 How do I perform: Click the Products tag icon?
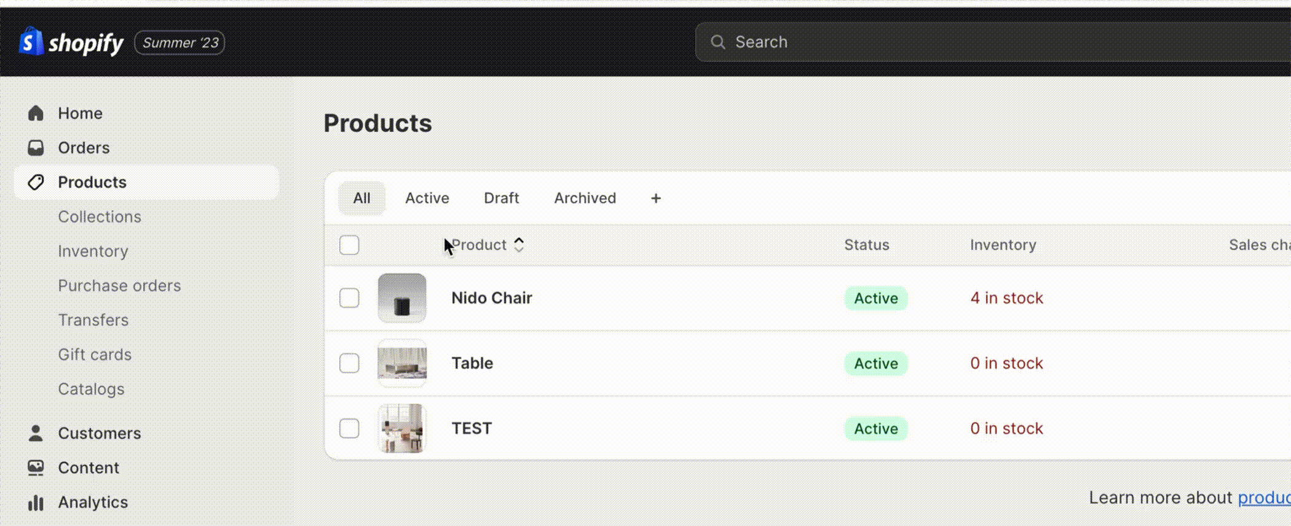pos(36,182)
